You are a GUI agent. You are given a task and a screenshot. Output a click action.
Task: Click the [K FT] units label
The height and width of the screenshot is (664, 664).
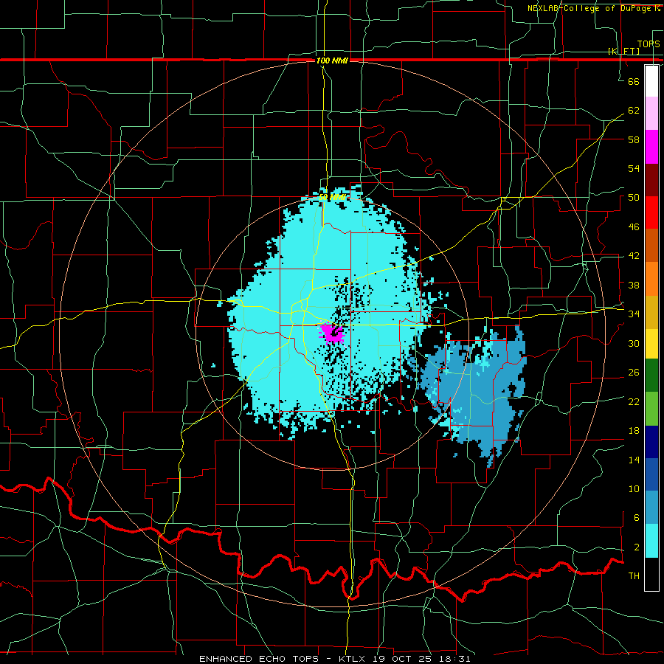[623, 51]
